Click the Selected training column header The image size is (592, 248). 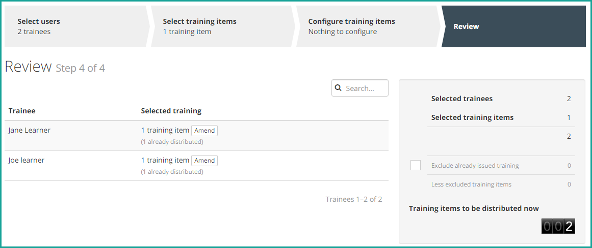point(171,111)
